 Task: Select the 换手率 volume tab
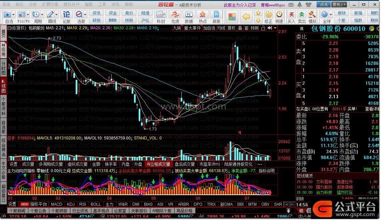(111, 164)
